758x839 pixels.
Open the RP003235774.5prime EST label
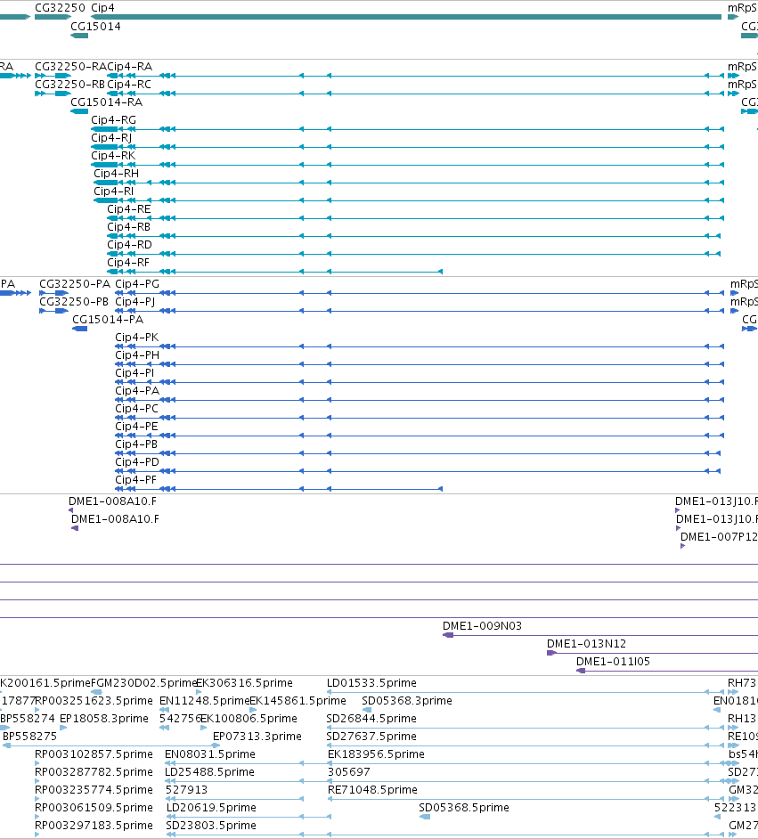click(94, 790)
